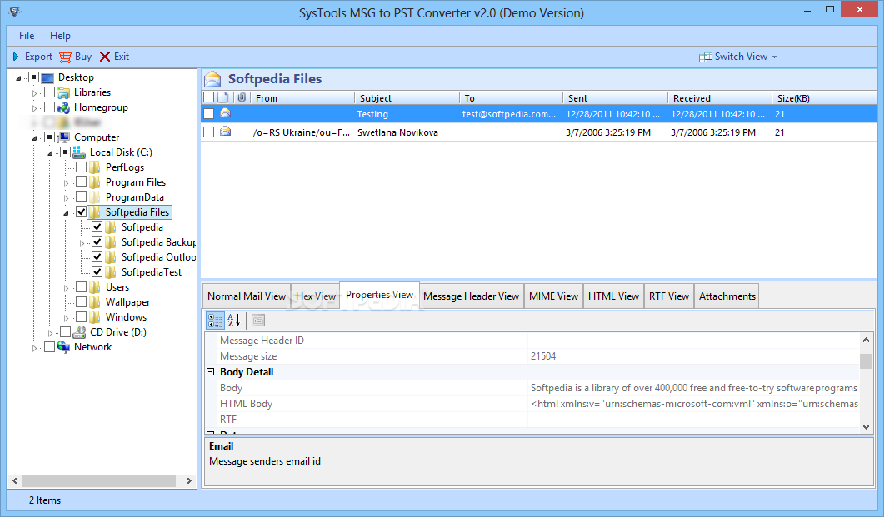This screenshot has width=884, height=517.
Task: Click the envelope icon of Testing email
Action: click(225, 113)
